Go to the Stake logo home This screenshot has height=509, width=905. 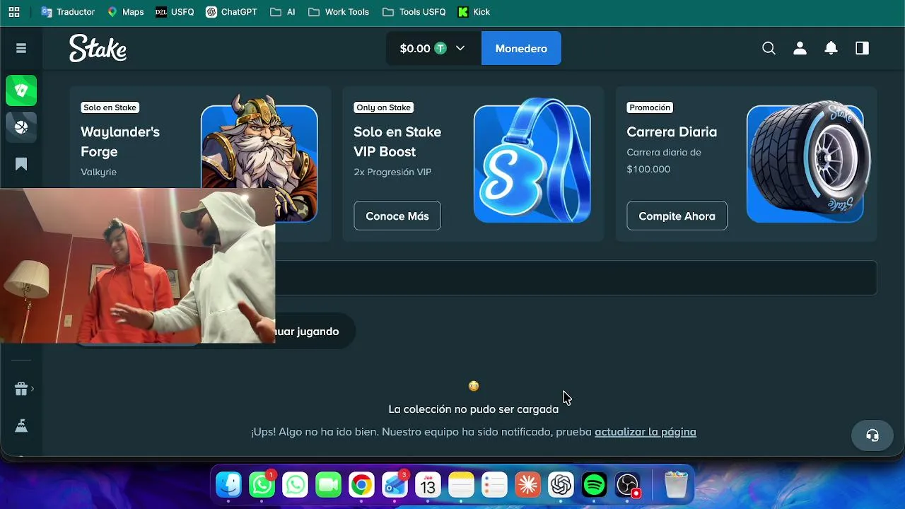pyautogui.click(x=98, y=48)
